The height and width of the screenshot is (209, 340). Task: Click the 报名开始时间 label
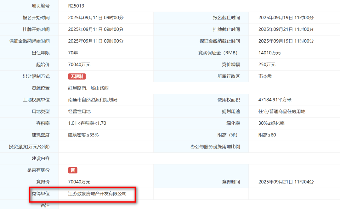tap(36, 18)
